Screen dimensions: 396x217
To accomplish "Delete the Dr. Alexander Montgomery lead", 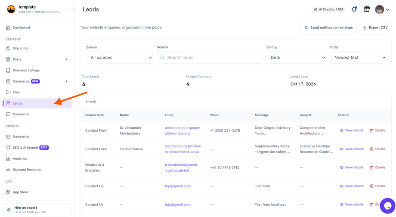I will pyautogui.click(x=377, y=130).
